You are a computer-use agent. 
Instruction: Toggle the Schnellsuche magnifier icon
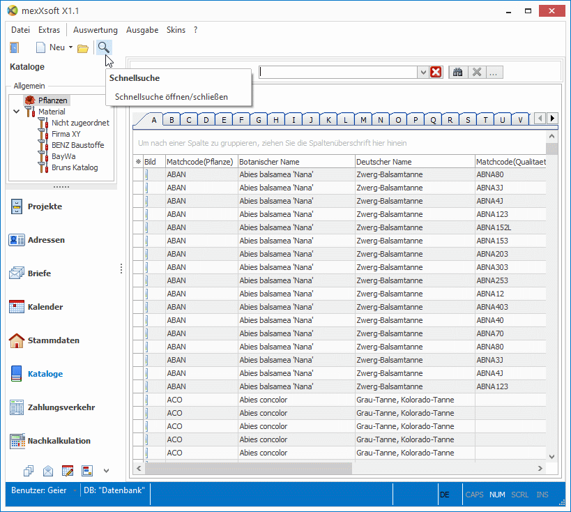pyautogui.click(x=104, y=47)
